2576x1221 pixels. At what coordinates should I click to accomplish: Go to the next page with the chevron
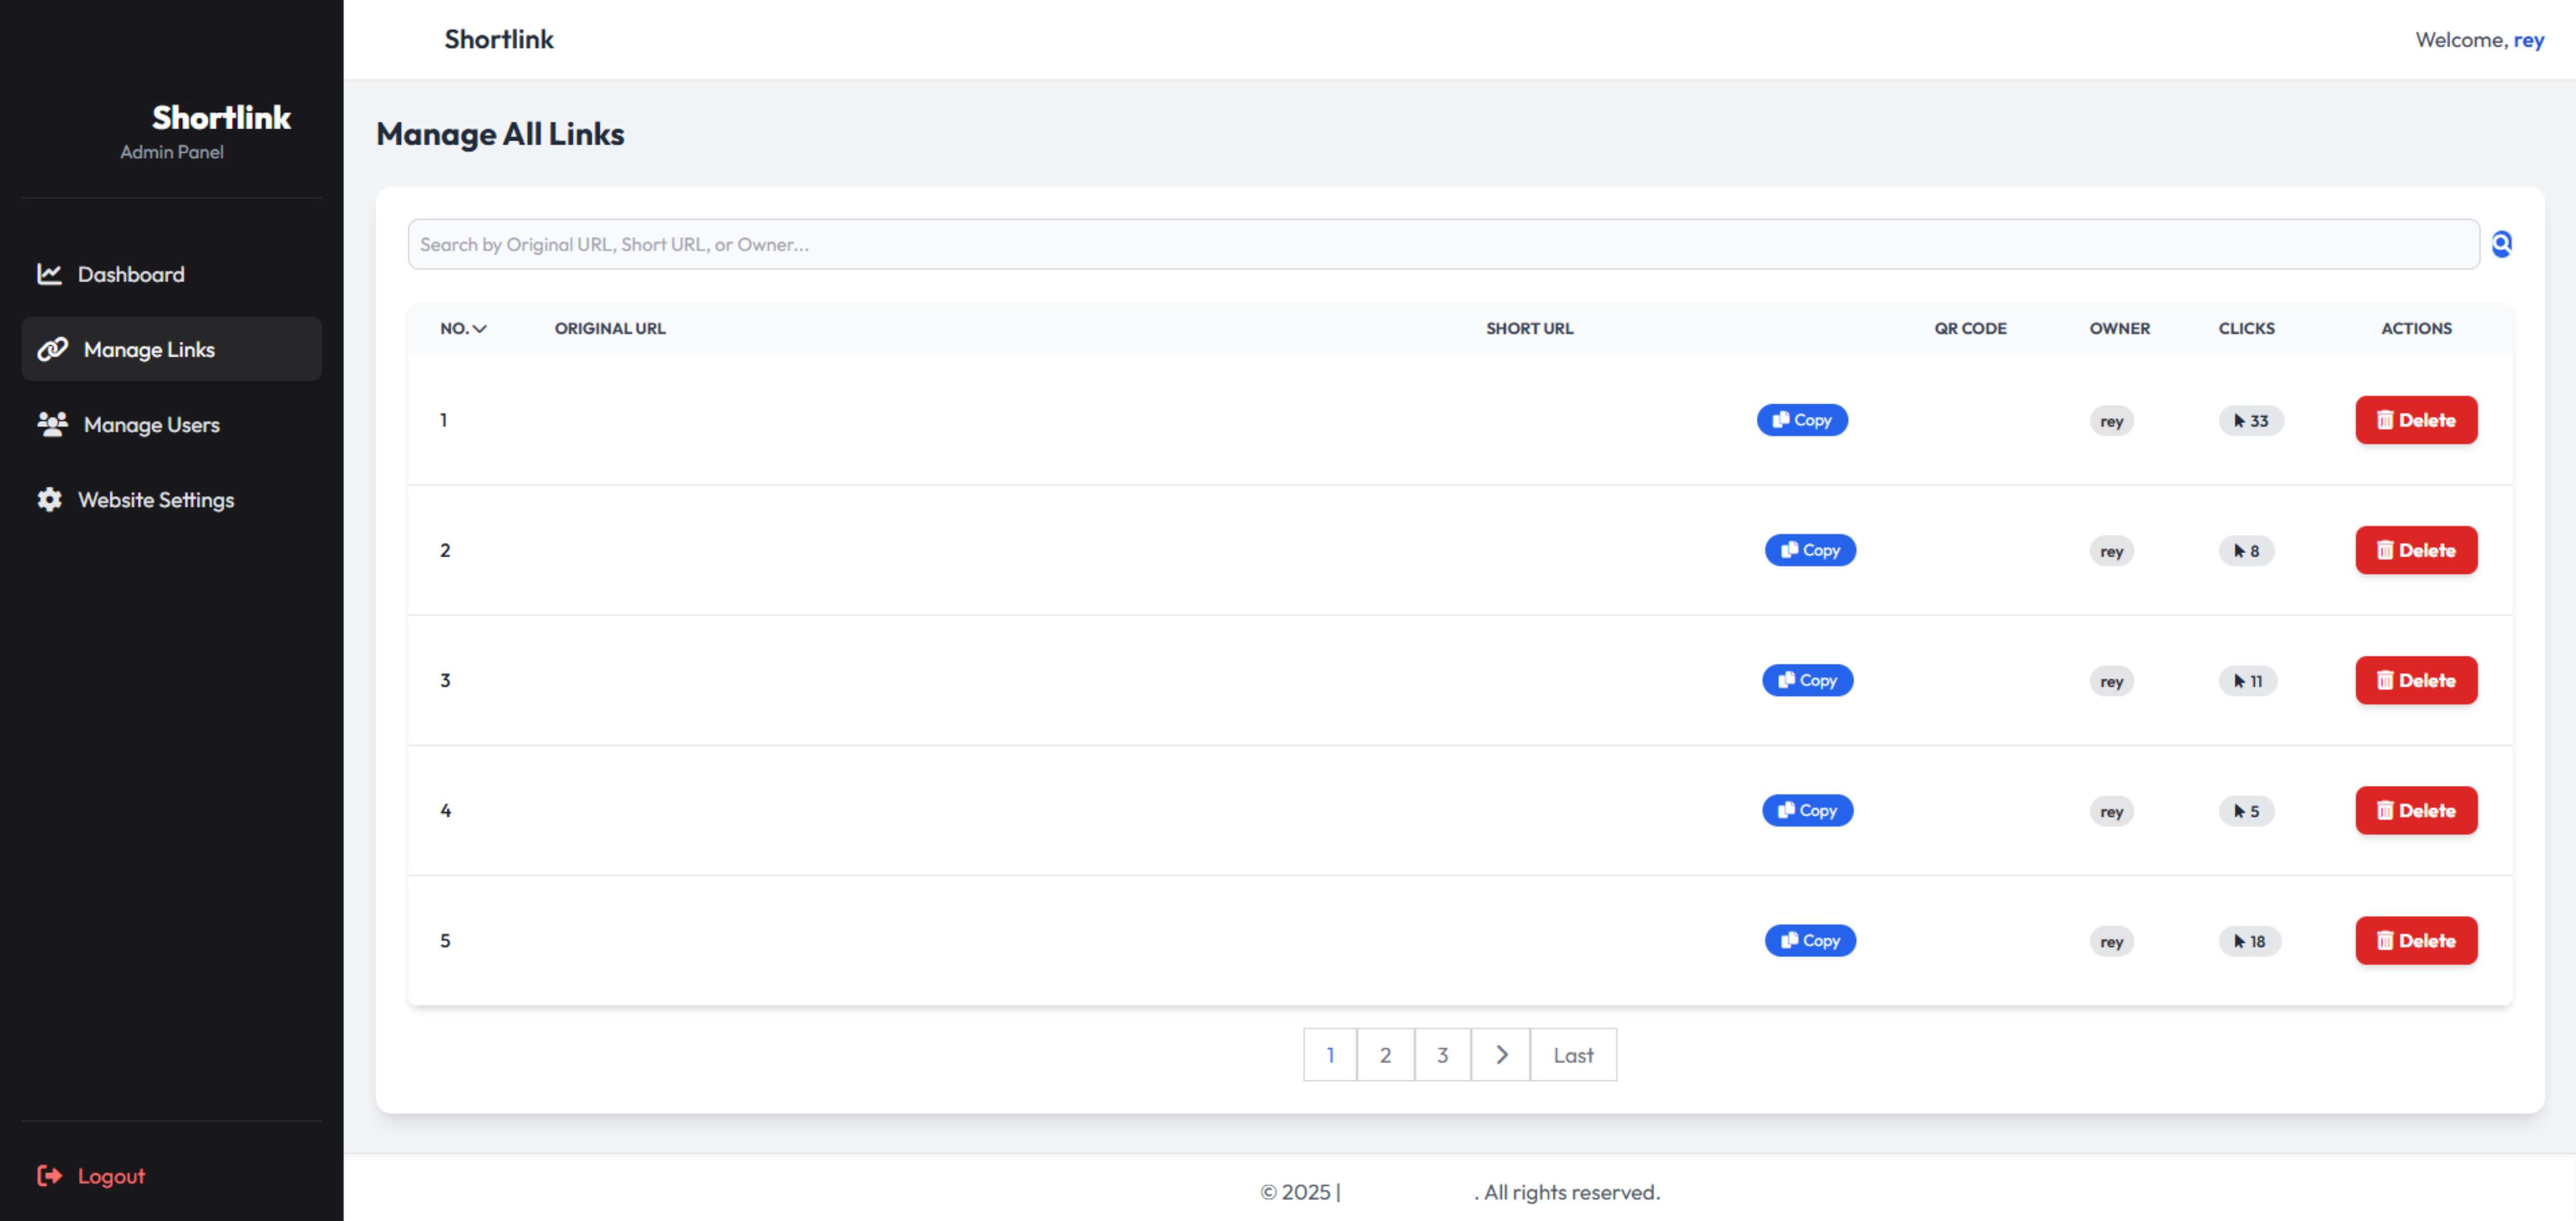pyautogui.click(x=1500, y=1055)
